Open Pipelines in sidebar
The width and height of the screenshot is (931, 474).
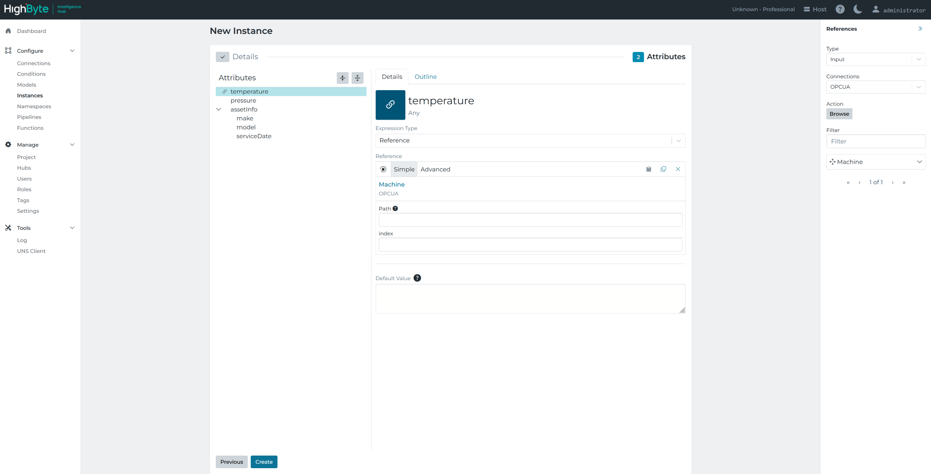(29, 117)
